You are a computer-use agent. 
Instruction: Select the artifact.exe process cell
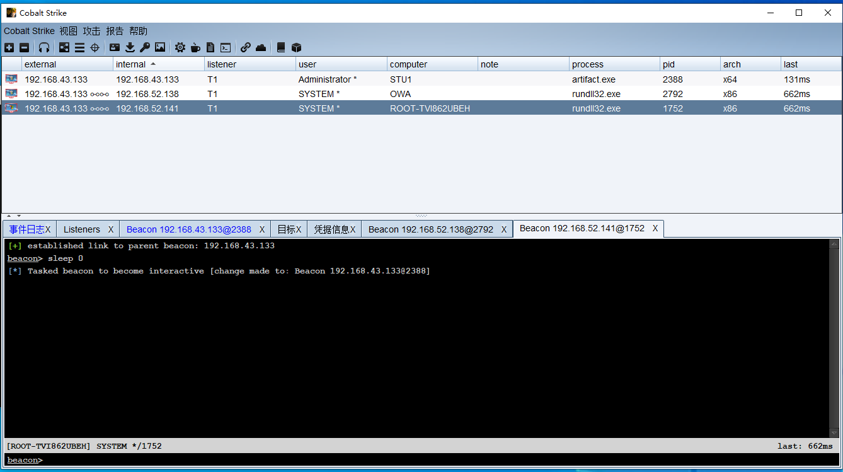point(615,79)
